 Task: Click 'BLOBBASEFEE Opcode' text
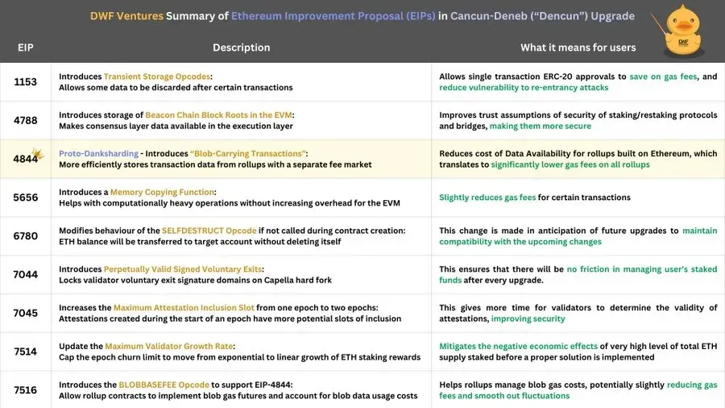[x=164, y=385]
